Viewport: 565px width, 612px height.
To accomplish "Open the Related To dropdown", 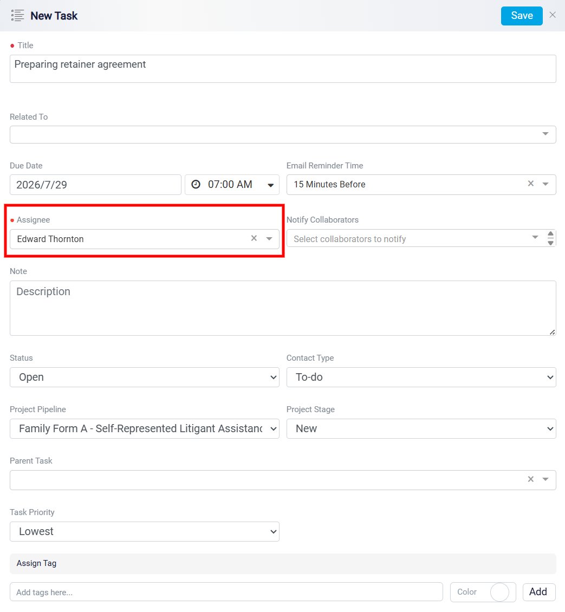I will tap(545, 134).
